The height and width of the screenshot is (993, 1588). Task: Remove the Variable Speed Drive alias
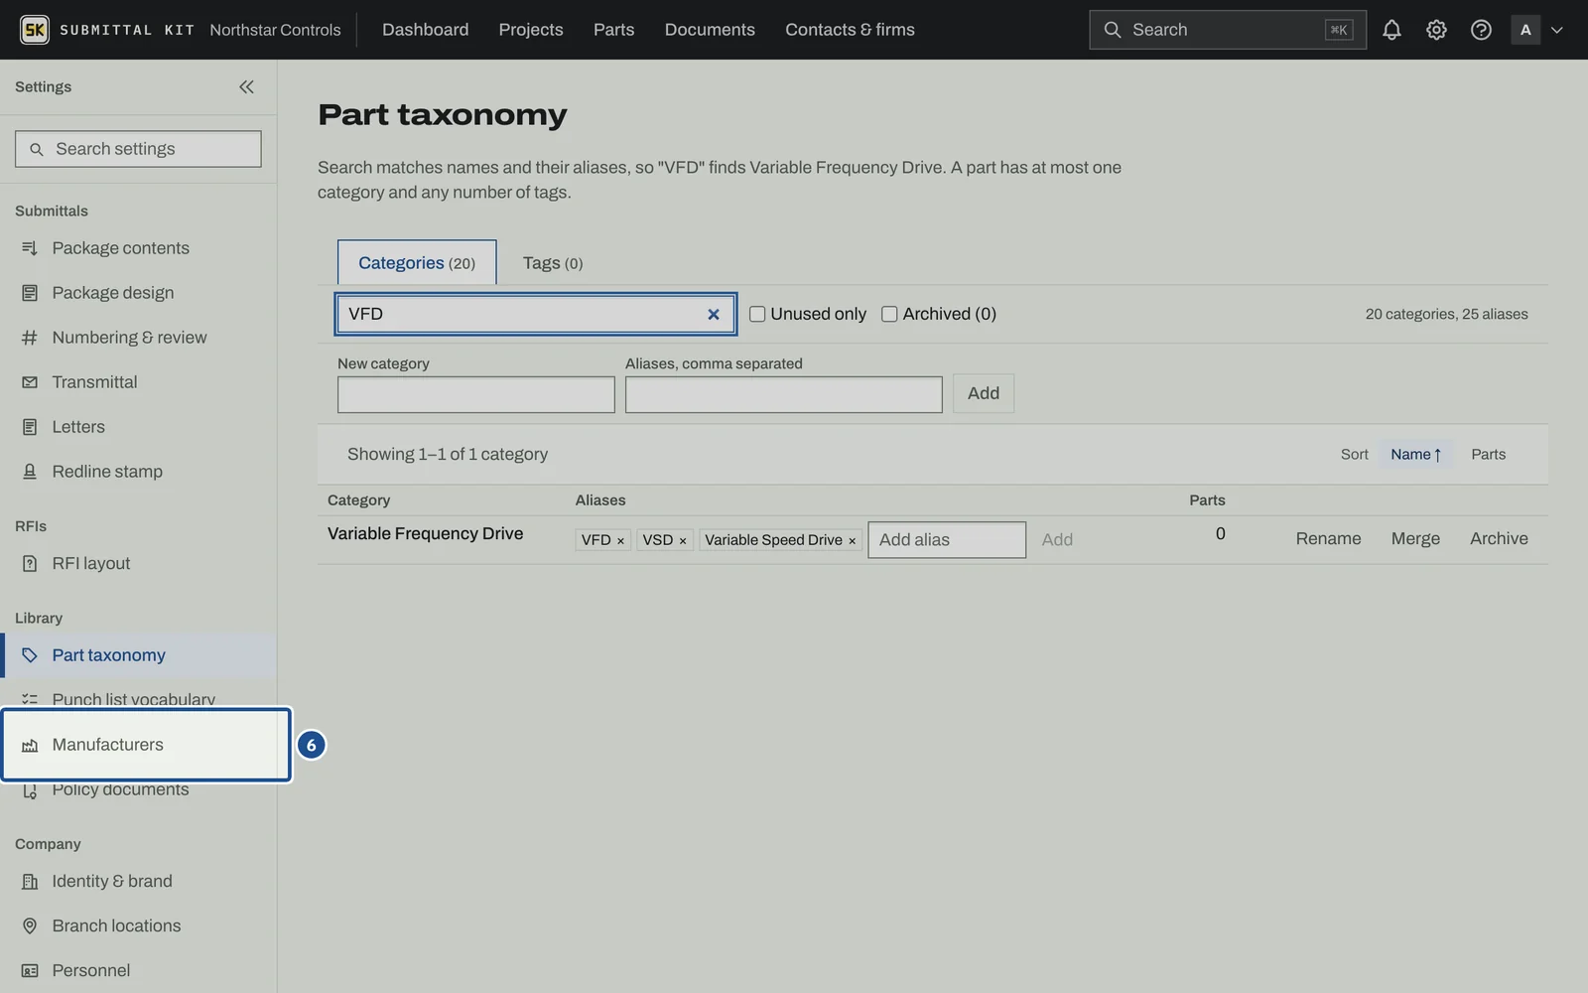852,541
